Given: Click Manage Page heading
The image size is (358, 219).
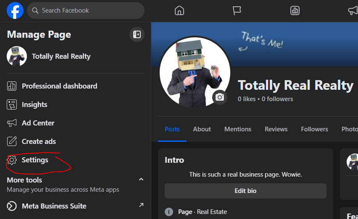Looking at the screenshot, I should (x=39, y=34).
